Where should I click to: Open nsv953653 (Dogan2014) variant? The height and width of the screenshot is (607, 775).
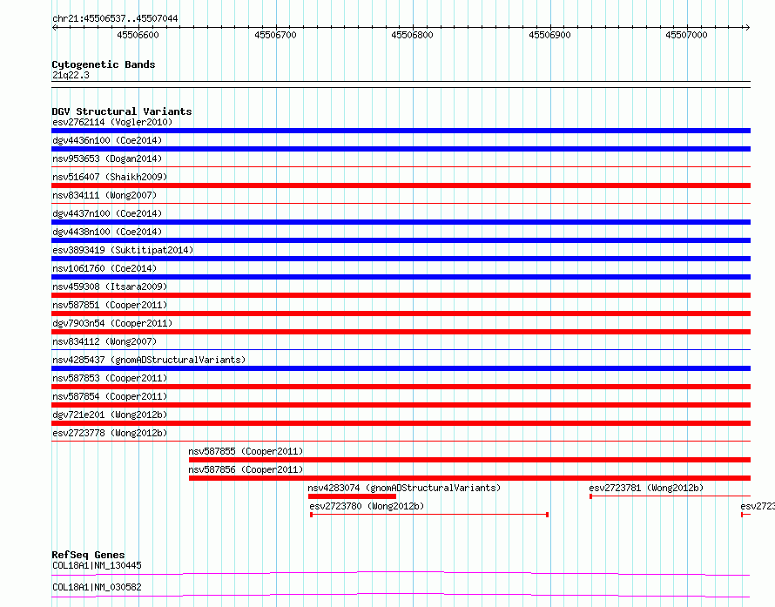pos(107,158)
